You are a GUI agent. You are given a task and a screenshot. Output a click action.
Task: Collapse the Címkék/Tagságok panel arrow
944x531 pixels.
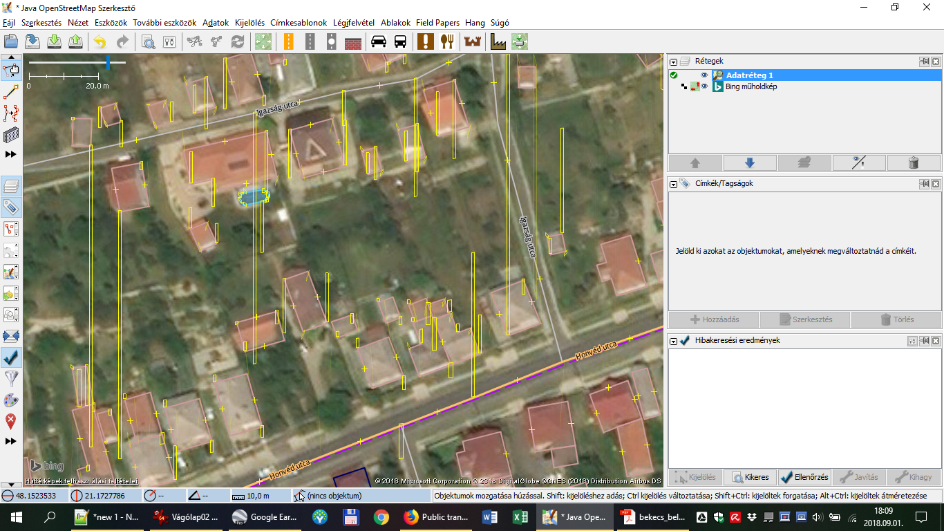pos(674,184)
